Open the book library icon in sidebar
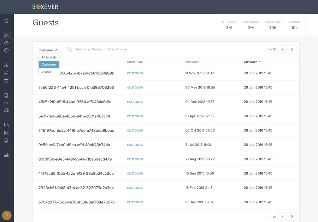The image size is (318, 222). click(x=6, y=140)
